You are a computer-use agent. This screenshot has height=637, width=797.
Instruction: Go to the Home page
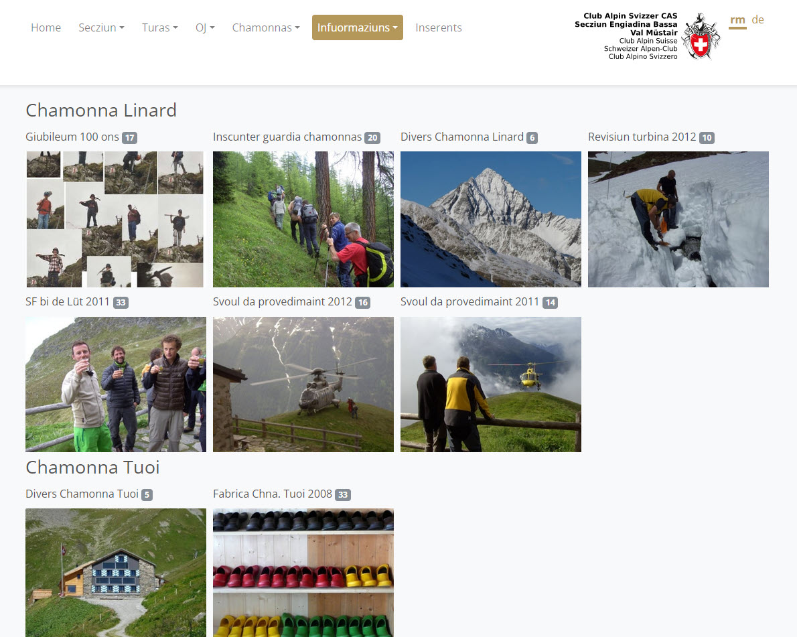(46, 27)
